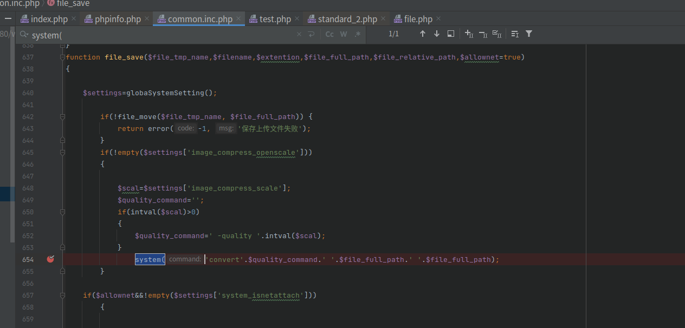Click the fold end marker at line 655
The width and height of the screenshot is (685, 328).
pos(62,271)
